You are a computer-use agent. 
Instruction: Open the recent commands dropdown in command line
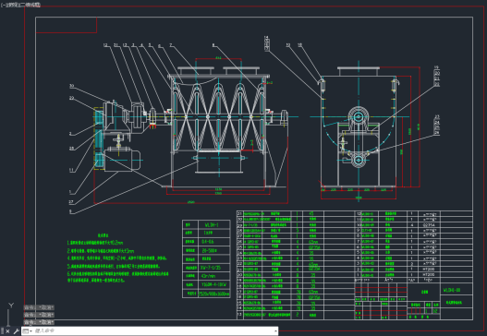pyautogui.click(x=28, y=331)
